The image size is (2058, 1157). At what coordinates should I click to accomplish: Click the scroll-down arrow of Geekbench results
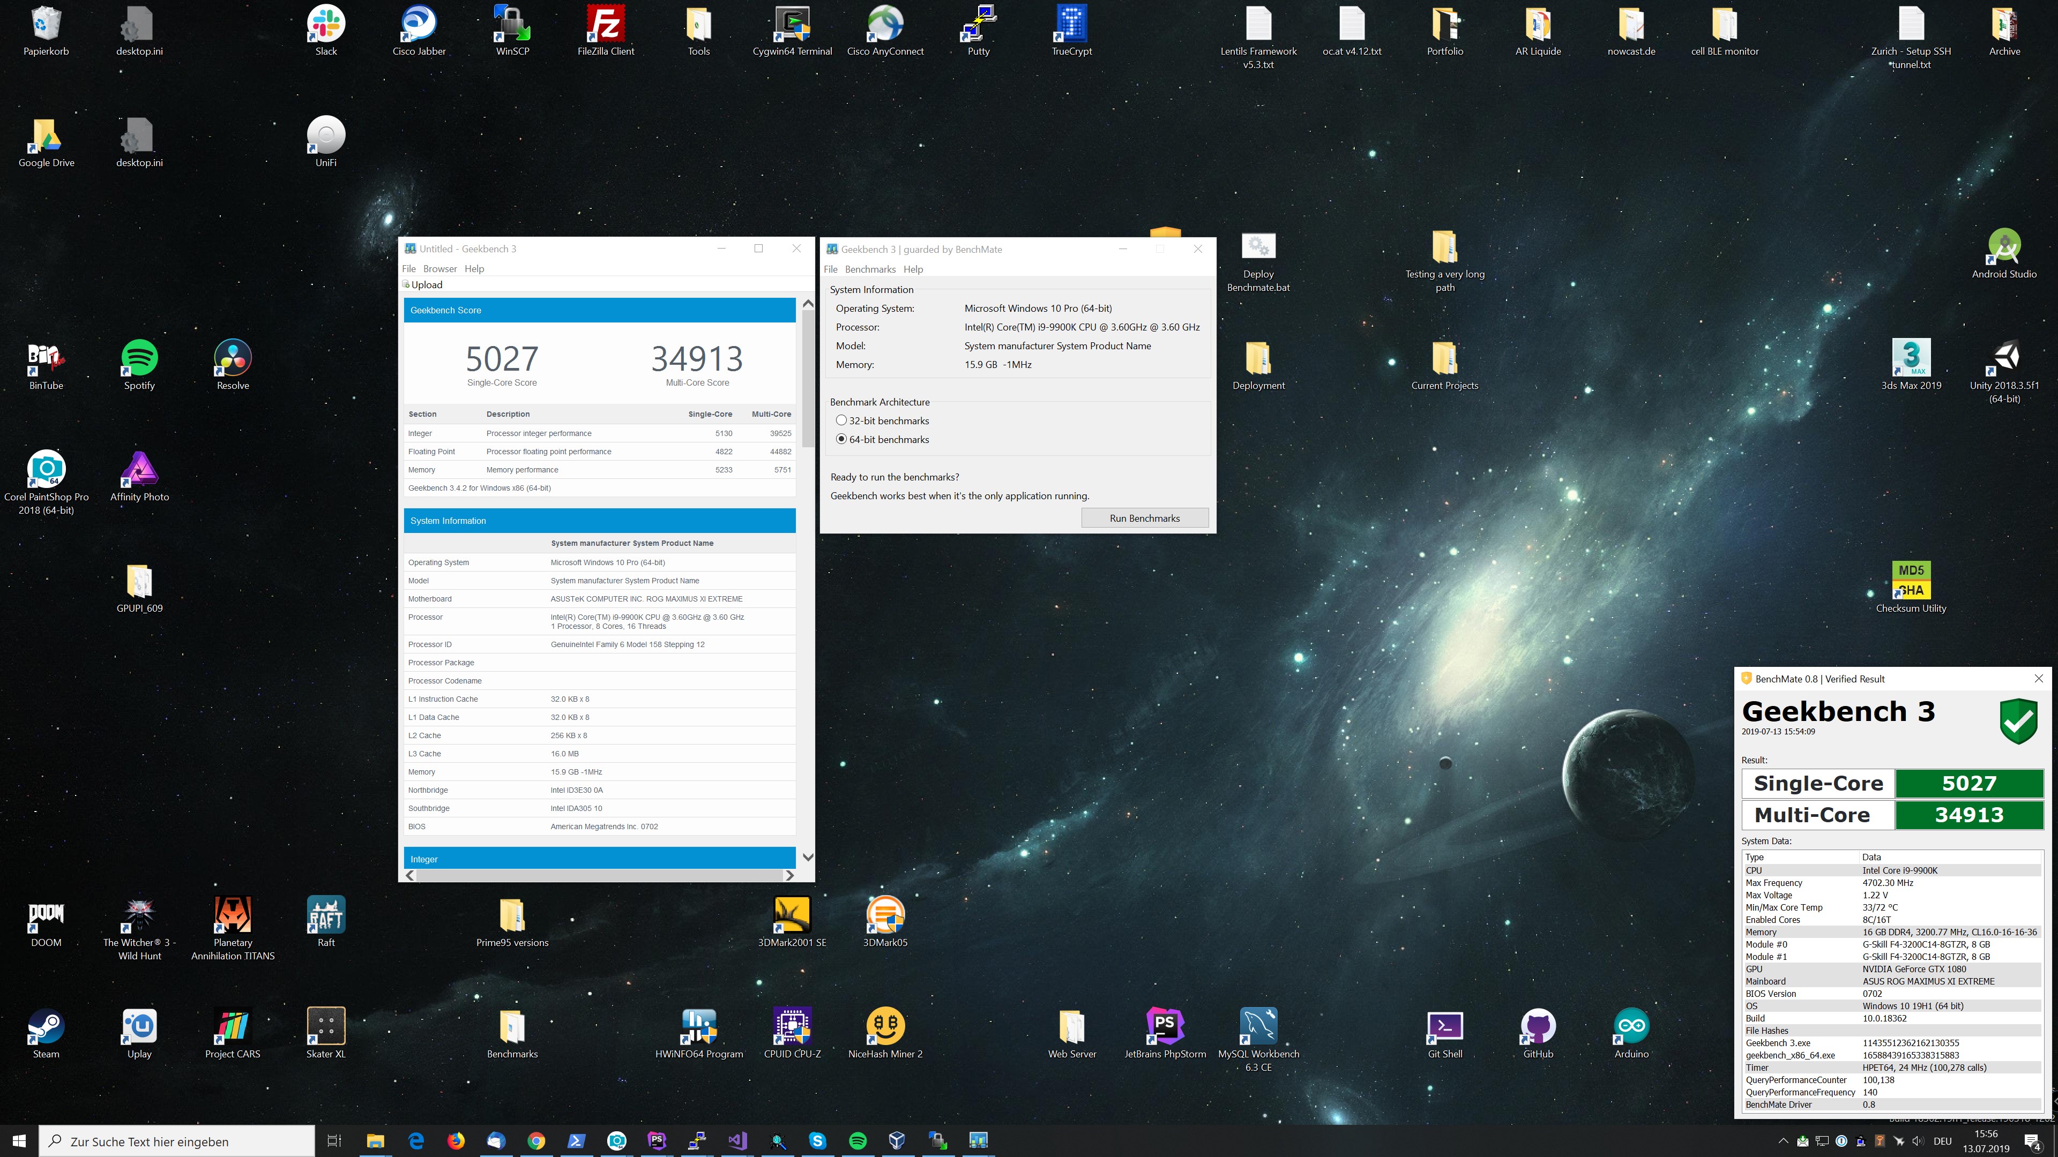[808, 857]
